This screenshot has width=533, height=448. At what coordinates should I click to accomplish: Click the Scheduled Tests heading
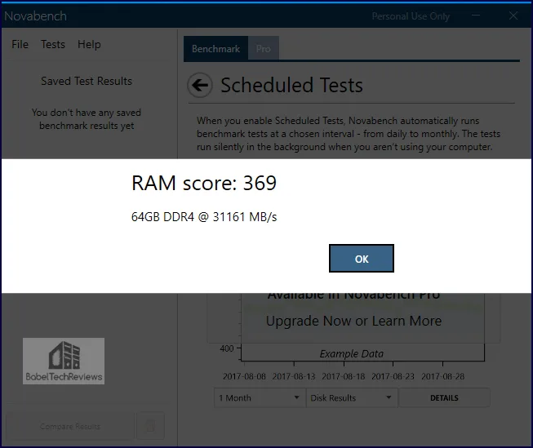[291, 85]
